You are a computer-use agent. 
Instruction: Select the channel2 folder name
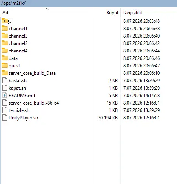pos(18,36)
